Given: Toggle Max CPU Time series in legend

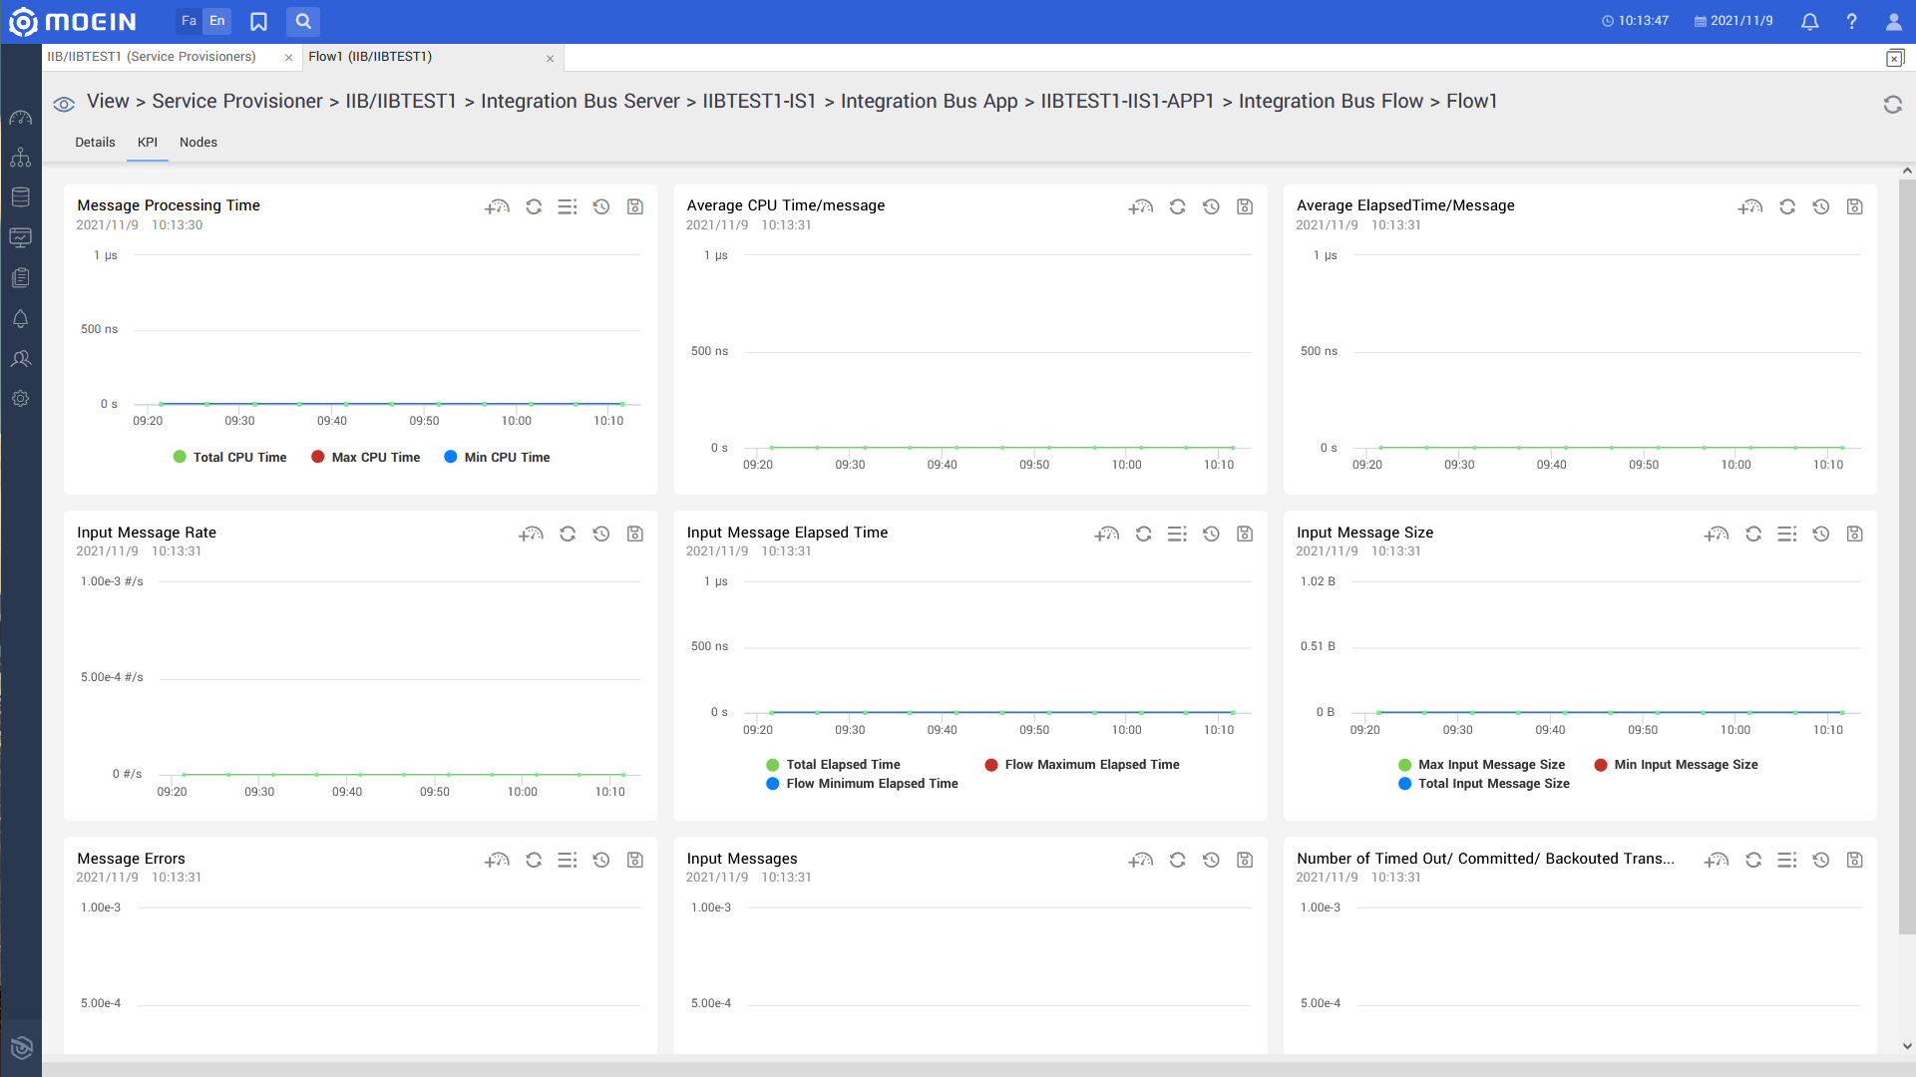Looking at the screenshot, I should [x=365, y=457].
